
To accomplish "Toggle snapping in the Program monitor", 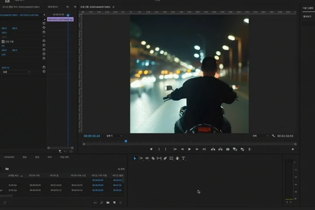I will click(x=250, y=149).
